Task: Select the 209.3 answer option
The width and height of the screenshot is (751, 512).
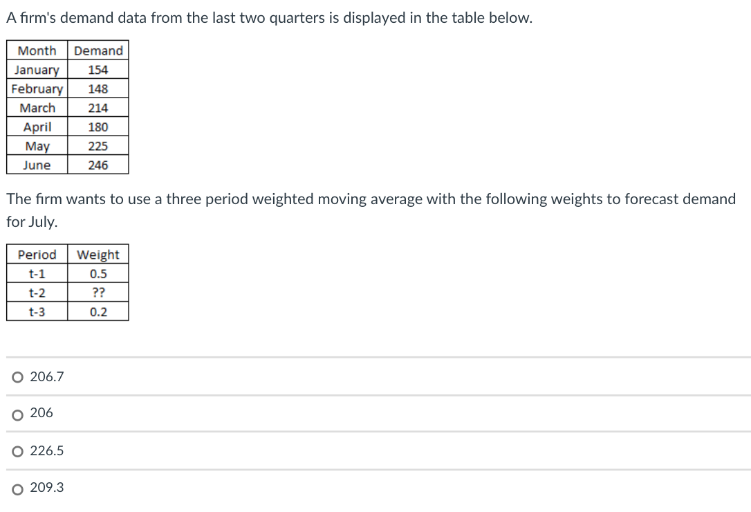Action: coord(17,488)
